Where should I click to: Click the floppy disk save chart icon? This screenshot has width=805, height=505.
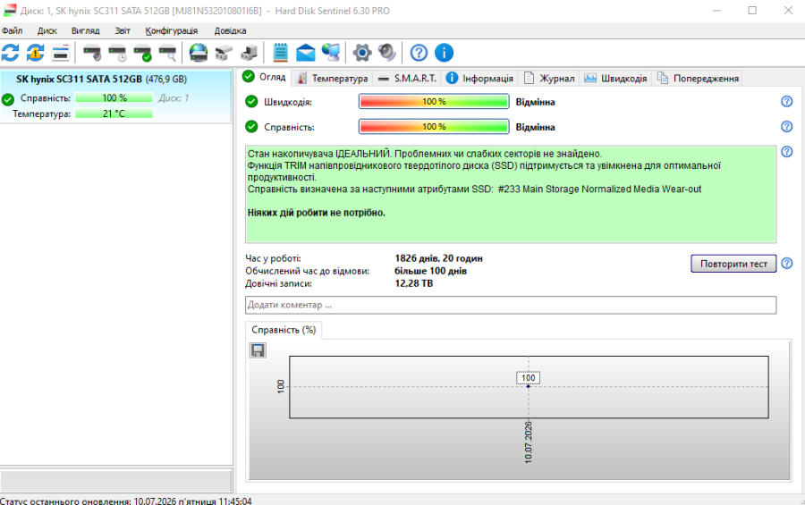point(258,350)
